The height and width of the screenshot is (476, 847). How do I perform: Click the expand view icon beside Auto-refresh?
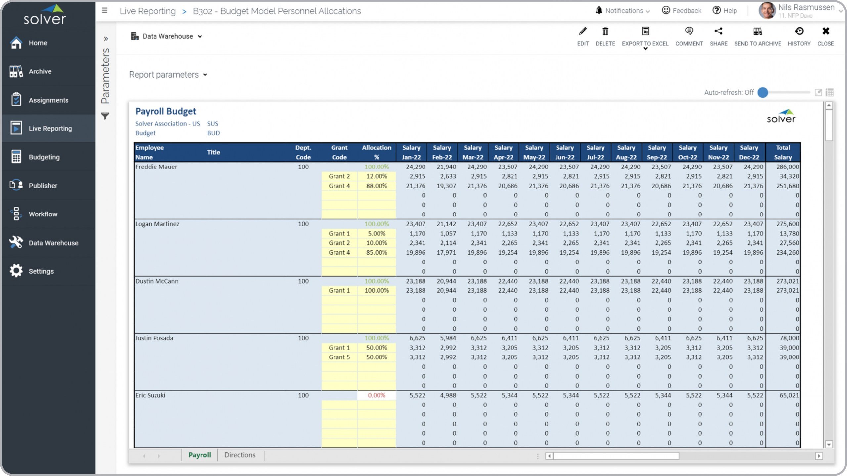[818, 92]
